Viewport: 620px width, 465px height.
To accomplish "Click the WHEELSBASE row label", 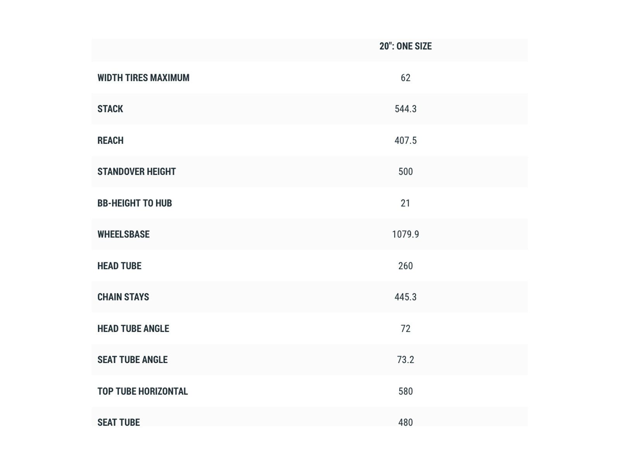I will point(123,234).
